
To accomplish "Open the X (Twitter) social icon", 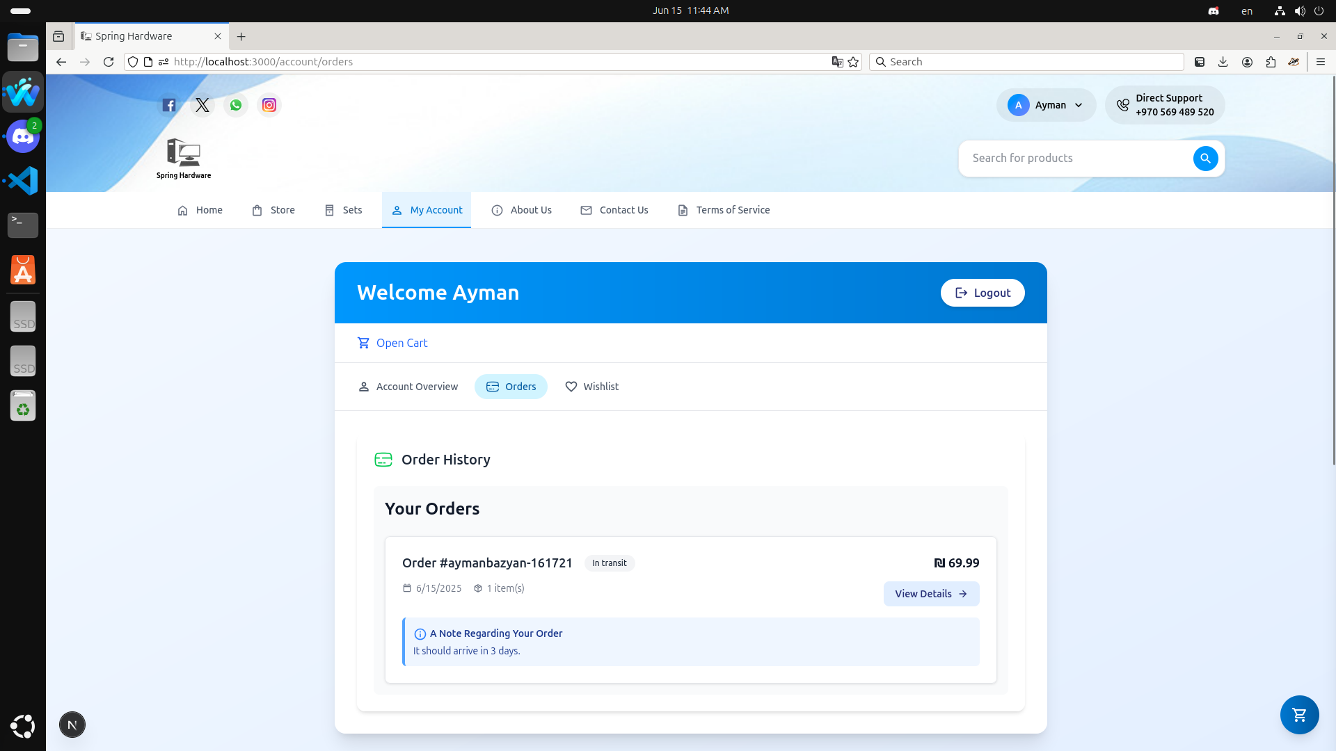I will pyautogui.click(x=202, y=105).
